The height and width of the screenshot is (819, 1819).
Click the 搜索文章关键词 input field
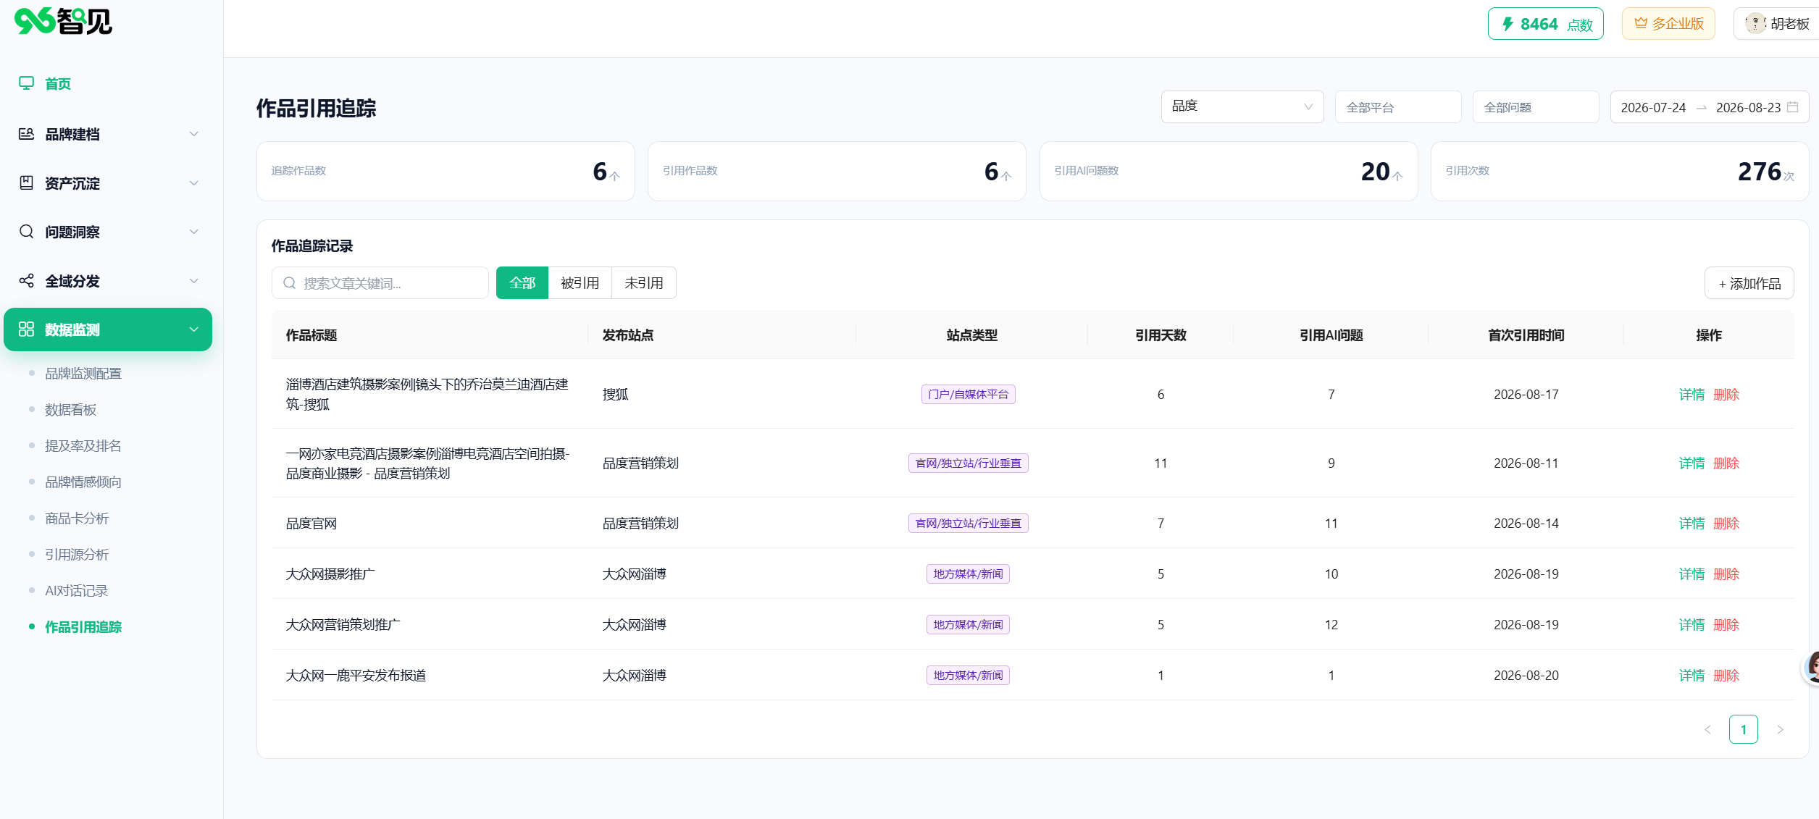[x=380, y=283]
